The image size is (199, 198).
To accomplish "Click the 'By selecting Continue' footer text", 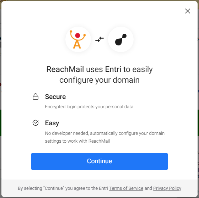I will [x=63, y=188].
